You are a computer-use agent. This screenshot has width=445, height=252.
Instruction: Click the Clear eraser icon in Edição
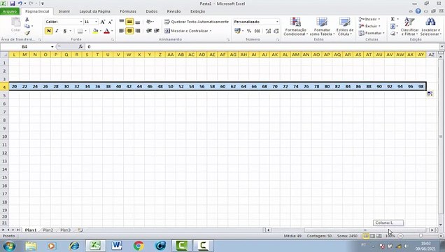[393, 33]
